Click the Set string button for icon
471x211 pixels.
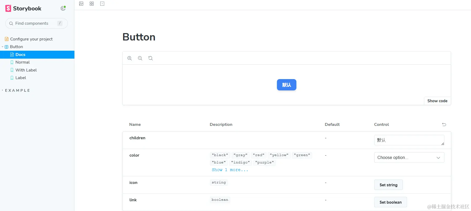[388, 185]
